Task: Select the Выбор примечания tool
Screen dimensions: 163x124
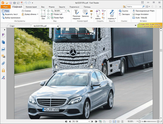Action: [x=11, y=18]
